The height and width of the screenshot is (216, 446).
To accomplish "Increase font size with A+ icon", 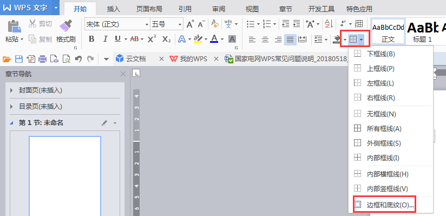I will click(x=191, y=24).
